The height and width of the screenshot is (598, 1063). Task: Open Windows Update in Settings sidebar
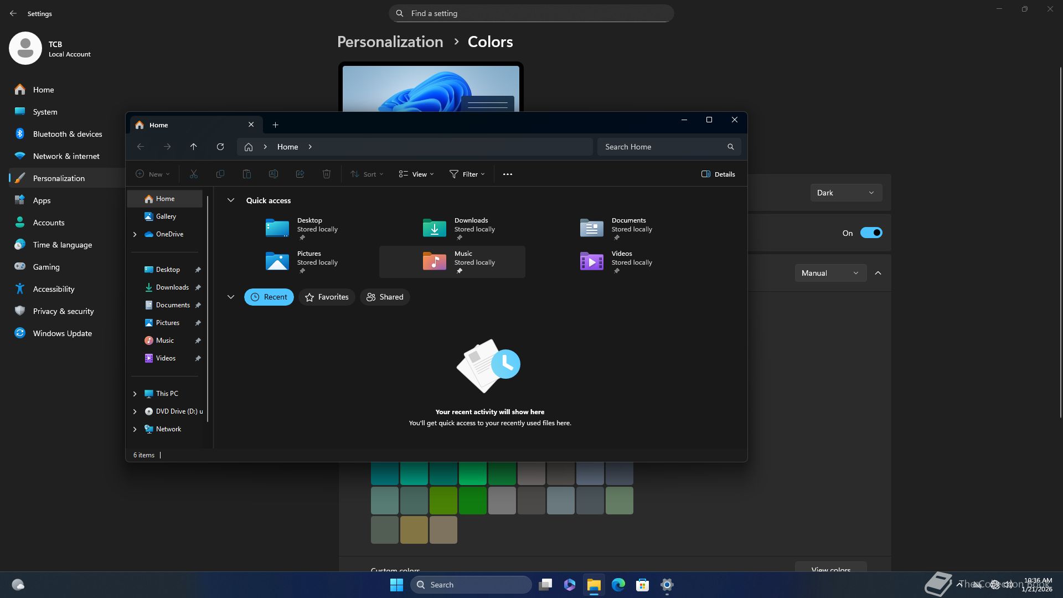tap(62, 333)
